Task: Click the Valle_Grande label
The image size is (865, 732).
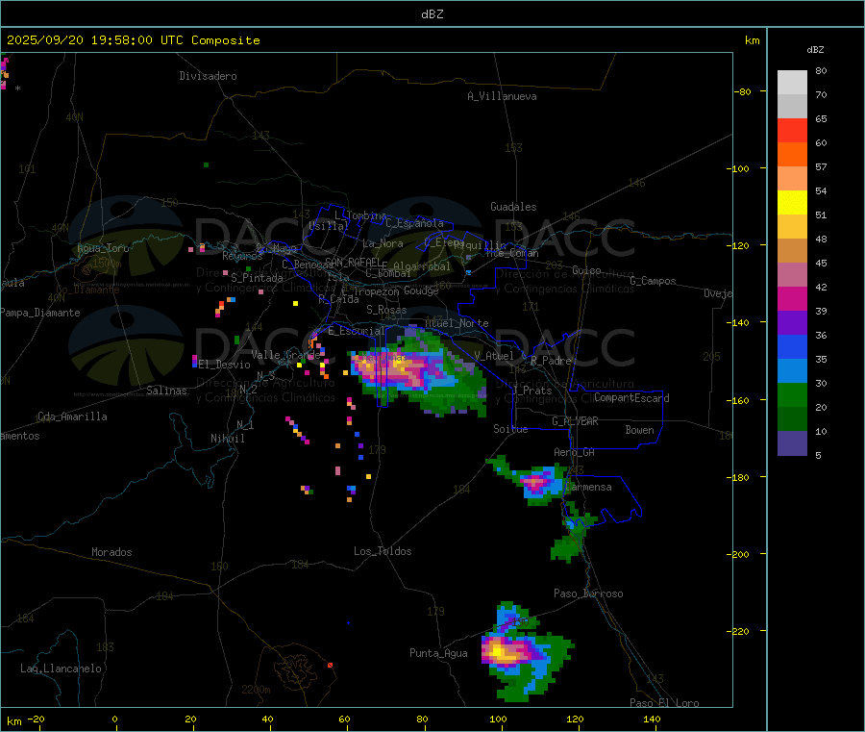Action: click(285, 354)
